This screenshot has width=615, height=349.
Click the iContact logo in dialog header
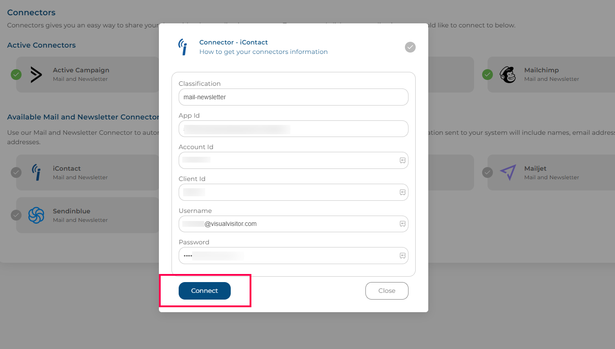coord(183,47)
